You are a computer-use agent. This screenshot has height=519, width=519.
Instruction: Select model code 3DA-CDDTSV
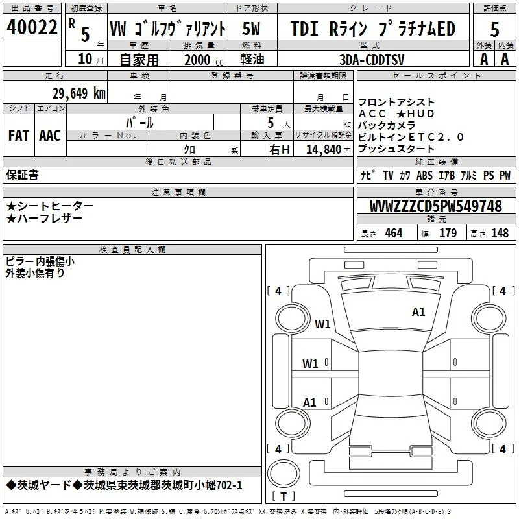pyautogui.click(x=372, y=60)
